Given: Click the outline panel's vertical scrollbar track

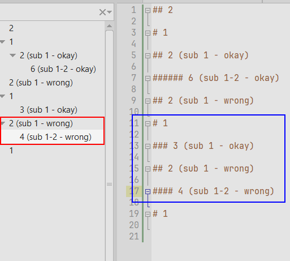Looking at the screenshot, I should 109,146.
